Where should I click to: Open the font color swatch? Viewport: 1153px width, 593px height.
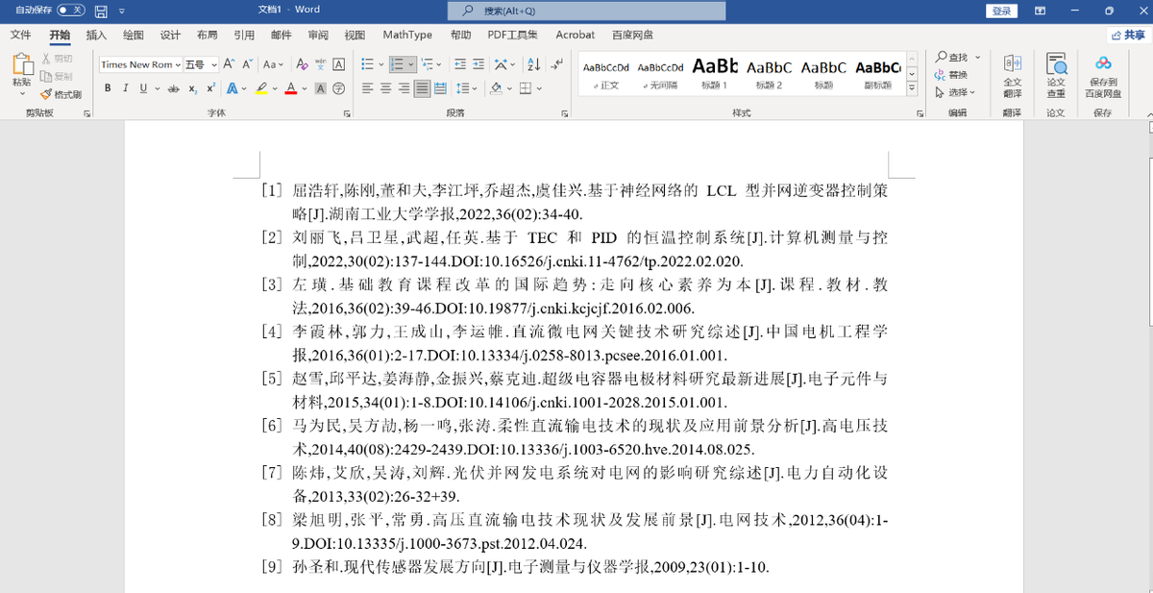click(291, 88)
